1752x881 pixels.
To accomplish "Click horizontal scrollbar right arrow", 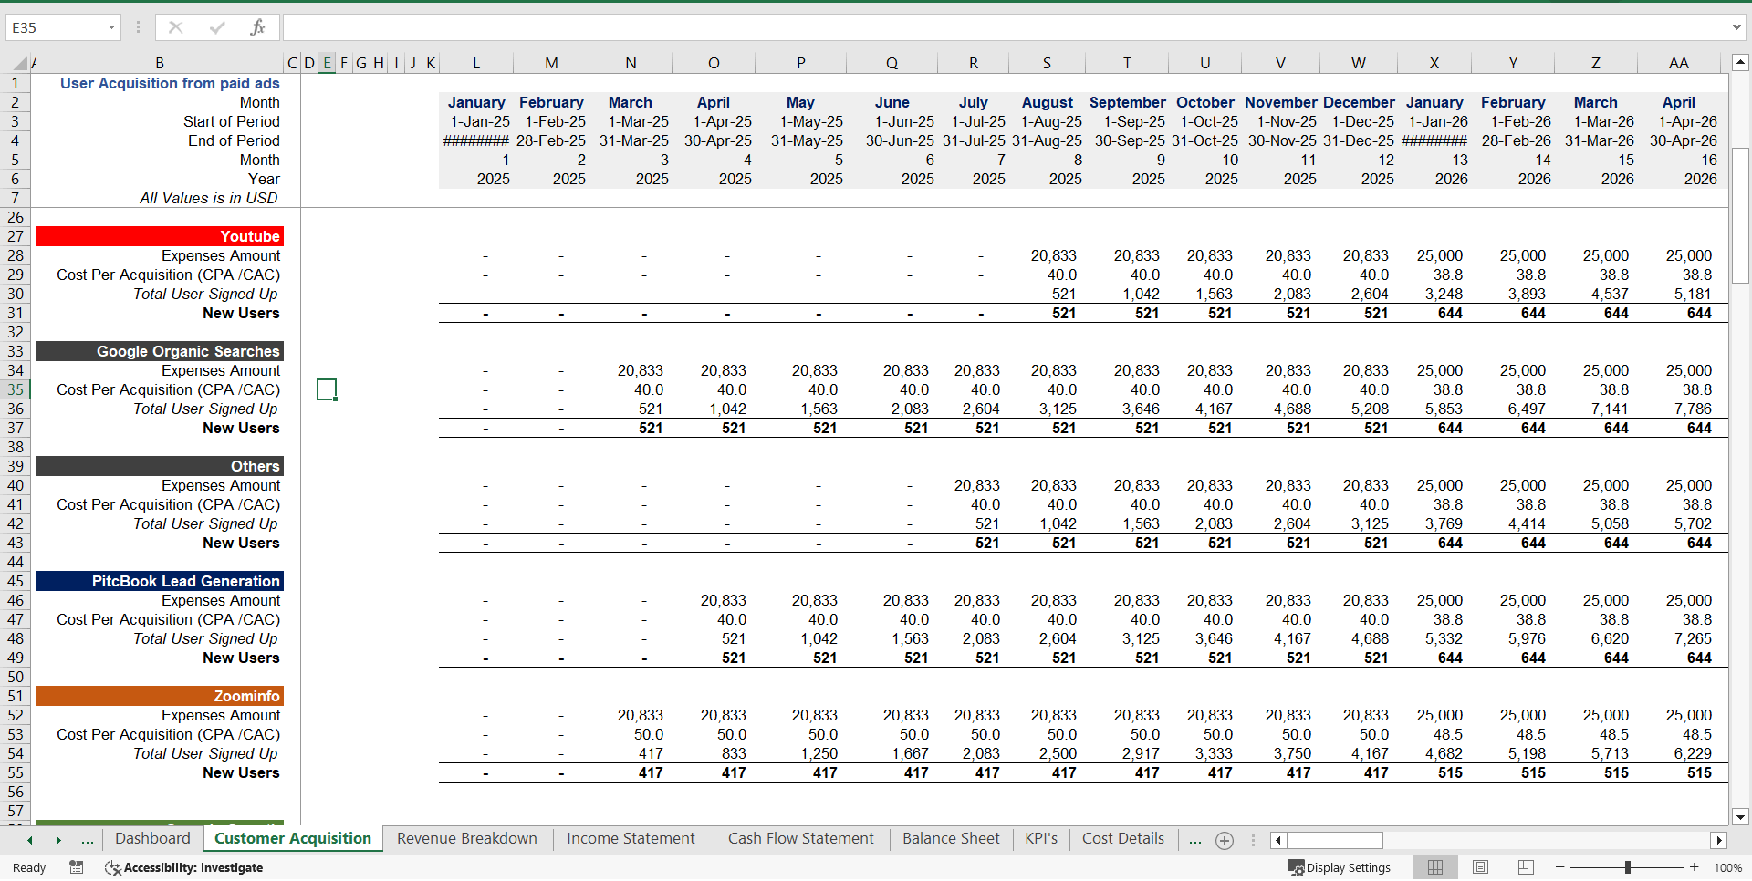I will click(x=1719, y=840).
